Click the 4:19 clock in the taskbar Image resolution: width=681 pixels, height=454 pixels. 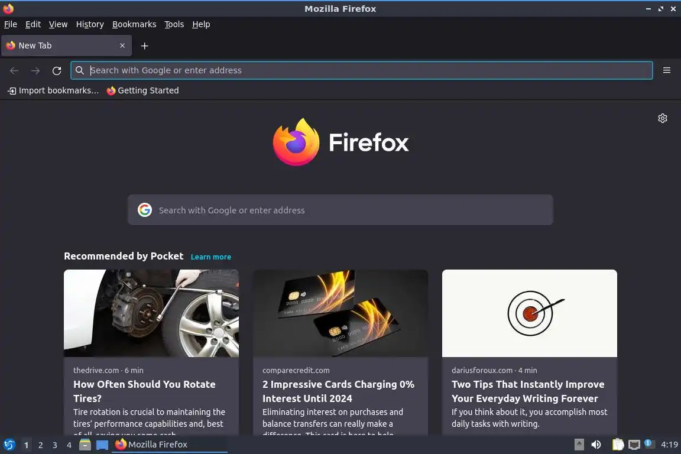(669, 445)
